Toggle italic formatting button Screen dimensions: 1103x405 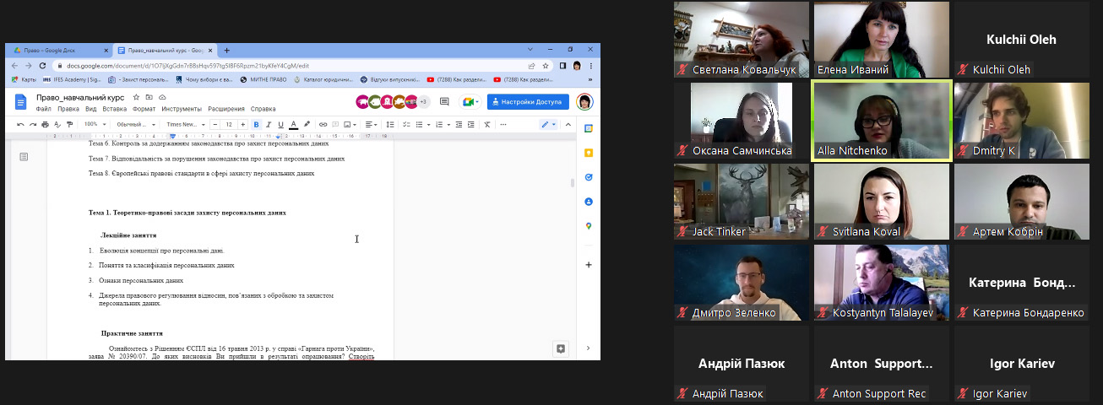(268, 125)
